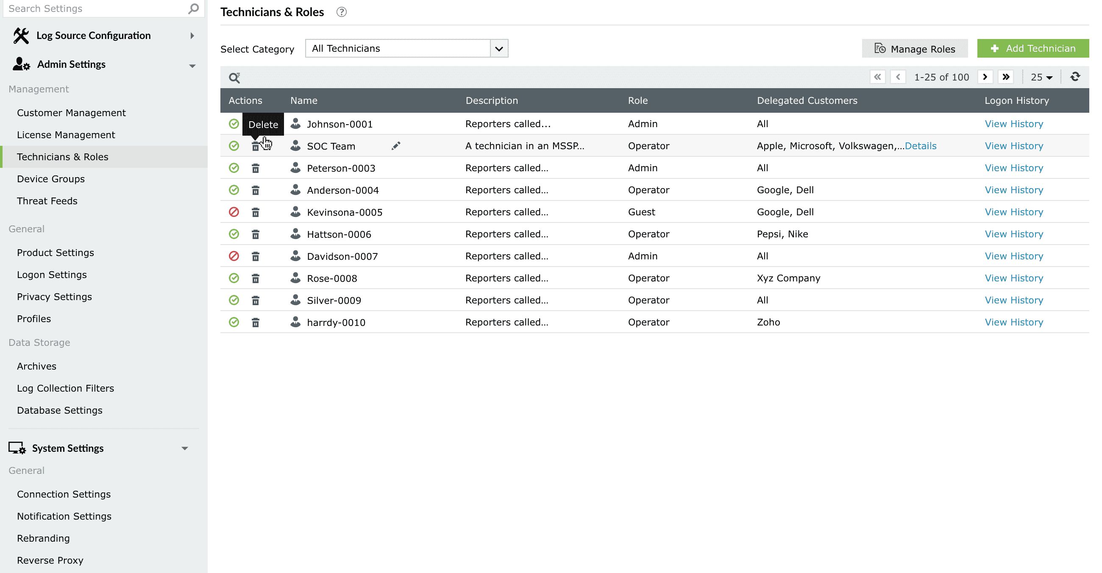The image size is (1102, 573).
Task: Go to the next page of technicians
Action: pos(985,77)
